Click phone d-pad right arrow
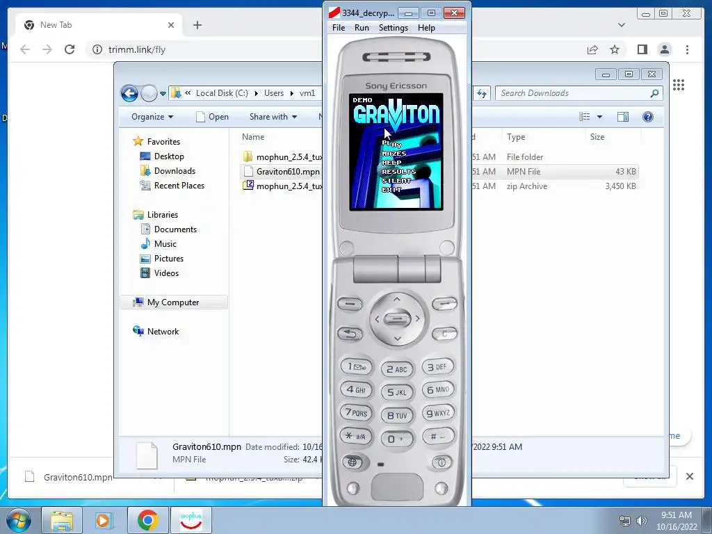The image size is (712, 534). pyautogui.click(x=417, y=319)
